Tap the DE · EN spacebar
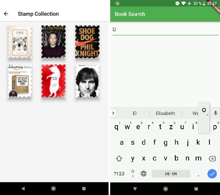The width and height of the screenshot is (220, 195). tap(171, 173)
